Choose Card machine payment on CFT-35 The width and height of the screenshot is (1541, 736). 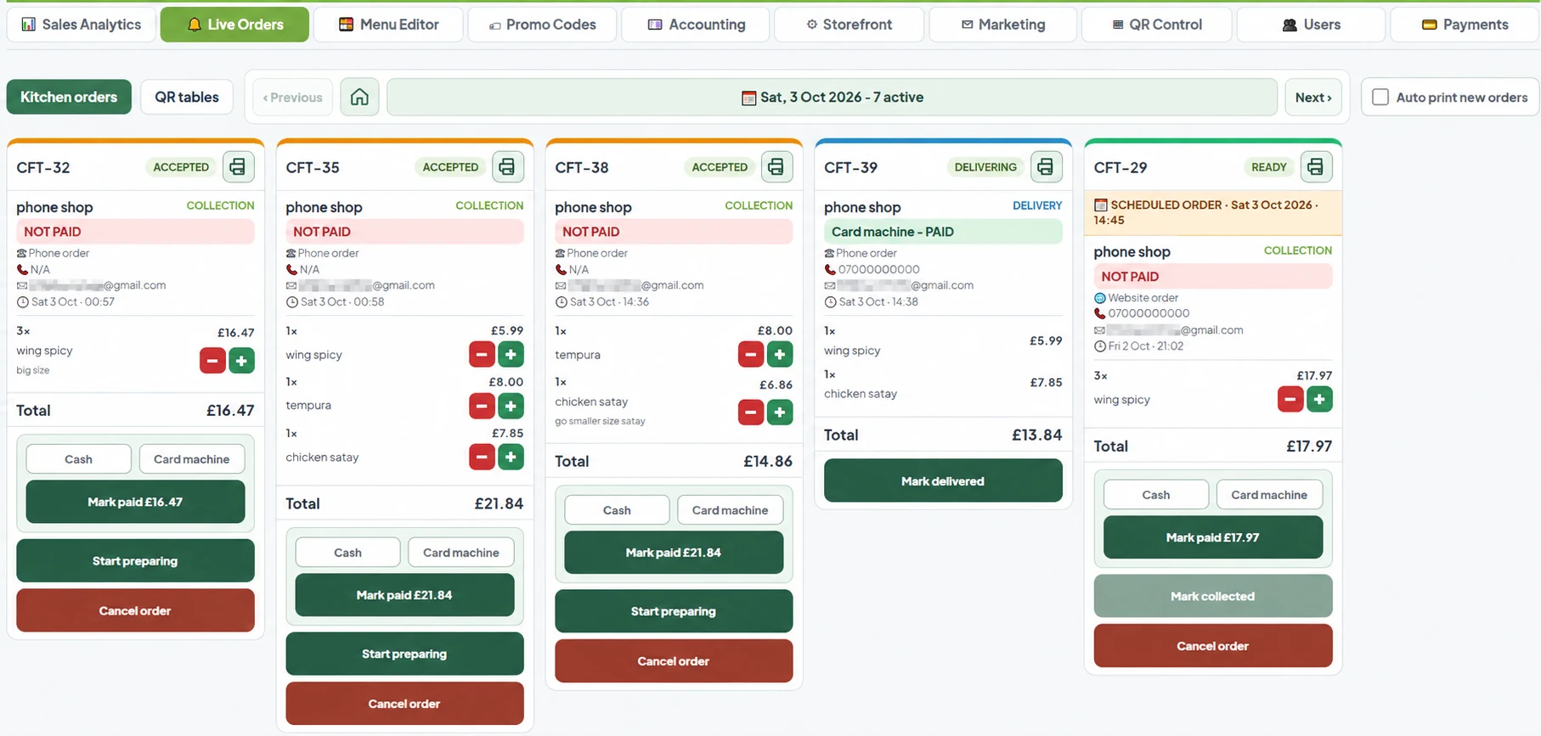461,553
